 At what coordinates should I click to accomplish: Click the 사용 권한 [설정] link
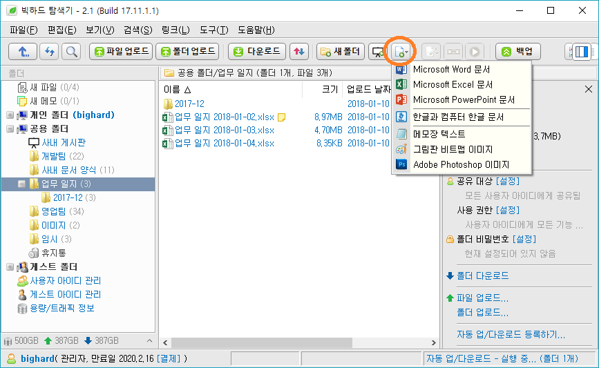point(508,210)
